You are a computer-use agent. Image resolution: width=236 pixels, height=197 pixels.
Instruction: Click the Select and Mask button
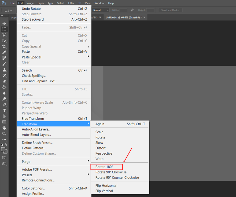point(170,10)
